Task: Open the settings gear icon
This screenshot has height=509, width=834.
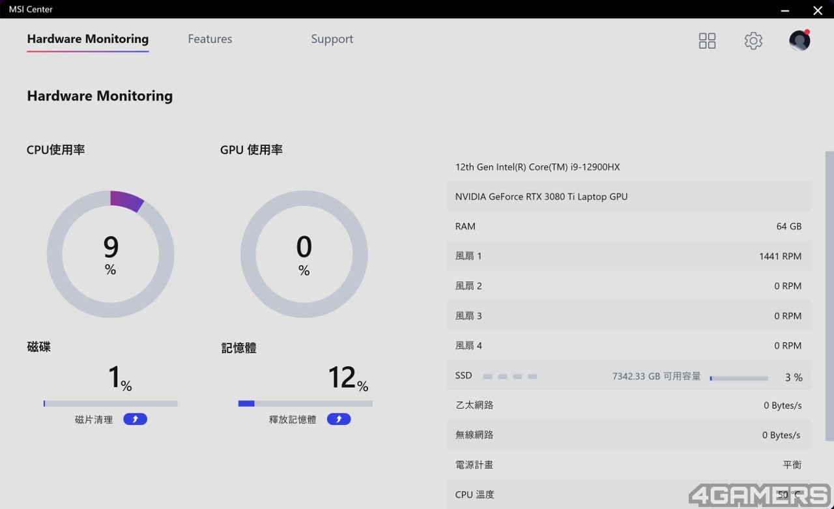Action: (753, 41)
